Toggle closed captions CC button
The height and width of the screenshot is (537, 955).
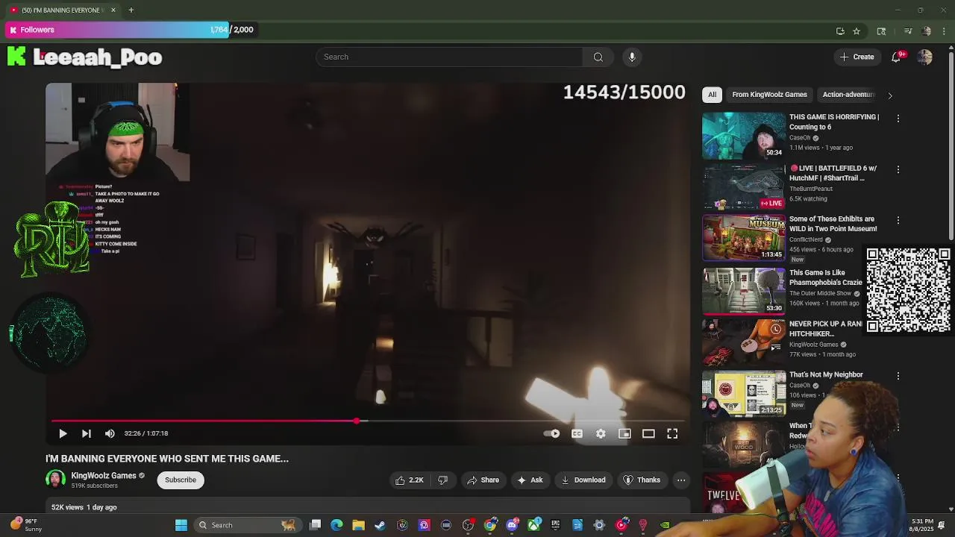[577, 433]
